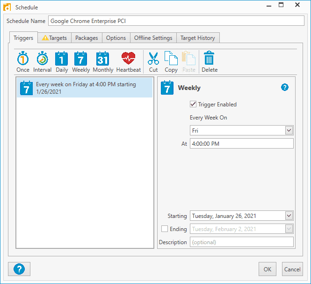
Task: Go to the Offline Settings tab
Action: (x=153, y=38)
